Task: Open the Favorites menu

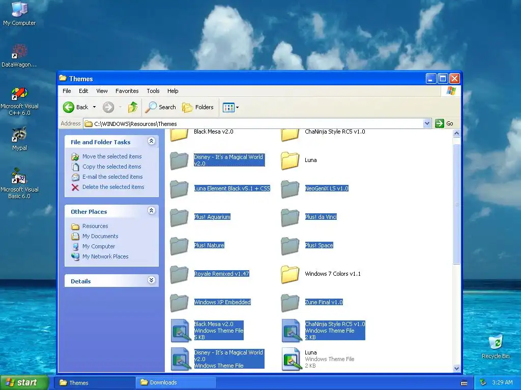Action: click(x=127, y=91)
